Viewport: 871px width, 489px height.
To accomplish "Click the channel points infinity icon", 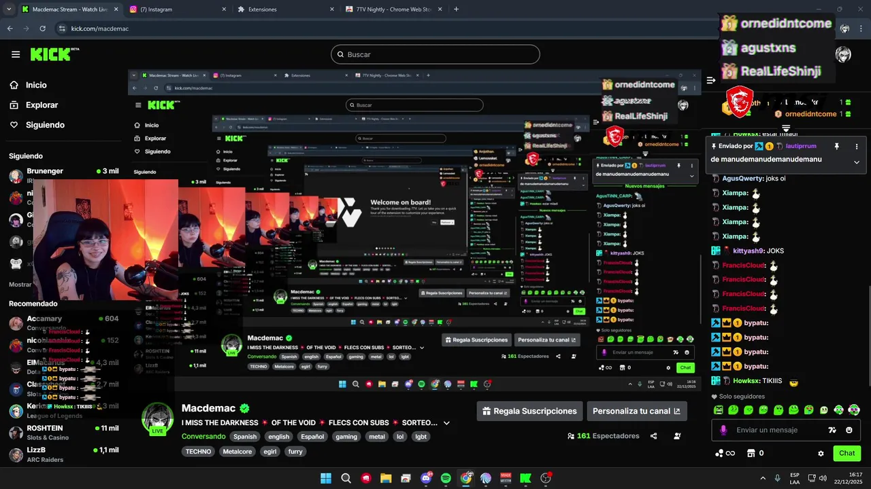I will pyautogui.click(x=725, y=453).
